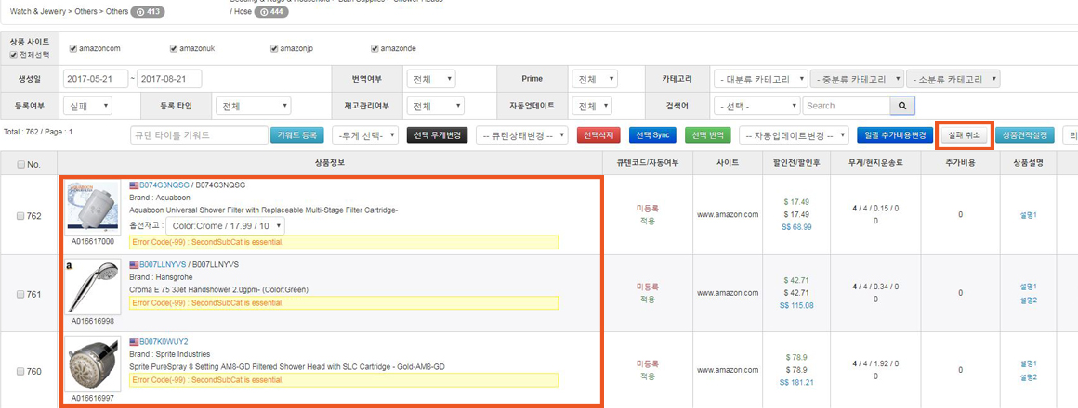Open the 중분류 카테고리 dropdown
This screenshot has width=1078, height=408.
click(857, 79)
